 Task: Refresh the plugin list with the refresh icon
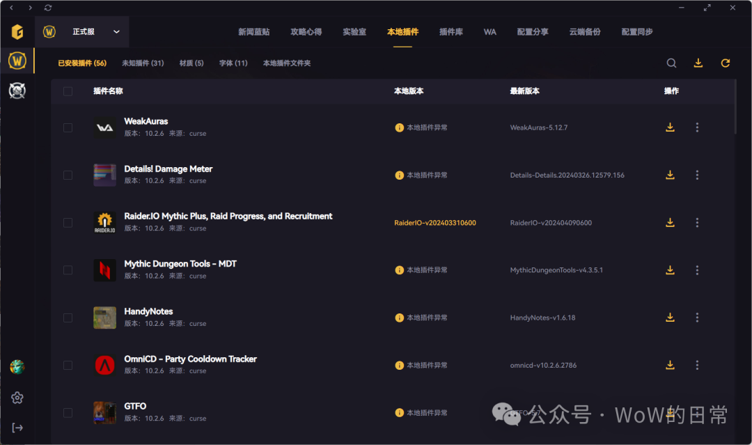point(726,63)
